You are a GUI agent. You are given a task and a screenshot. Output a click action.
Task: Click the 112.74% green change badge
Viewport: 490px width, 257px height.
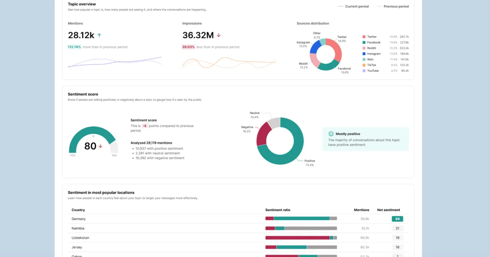tap(74, 47)
